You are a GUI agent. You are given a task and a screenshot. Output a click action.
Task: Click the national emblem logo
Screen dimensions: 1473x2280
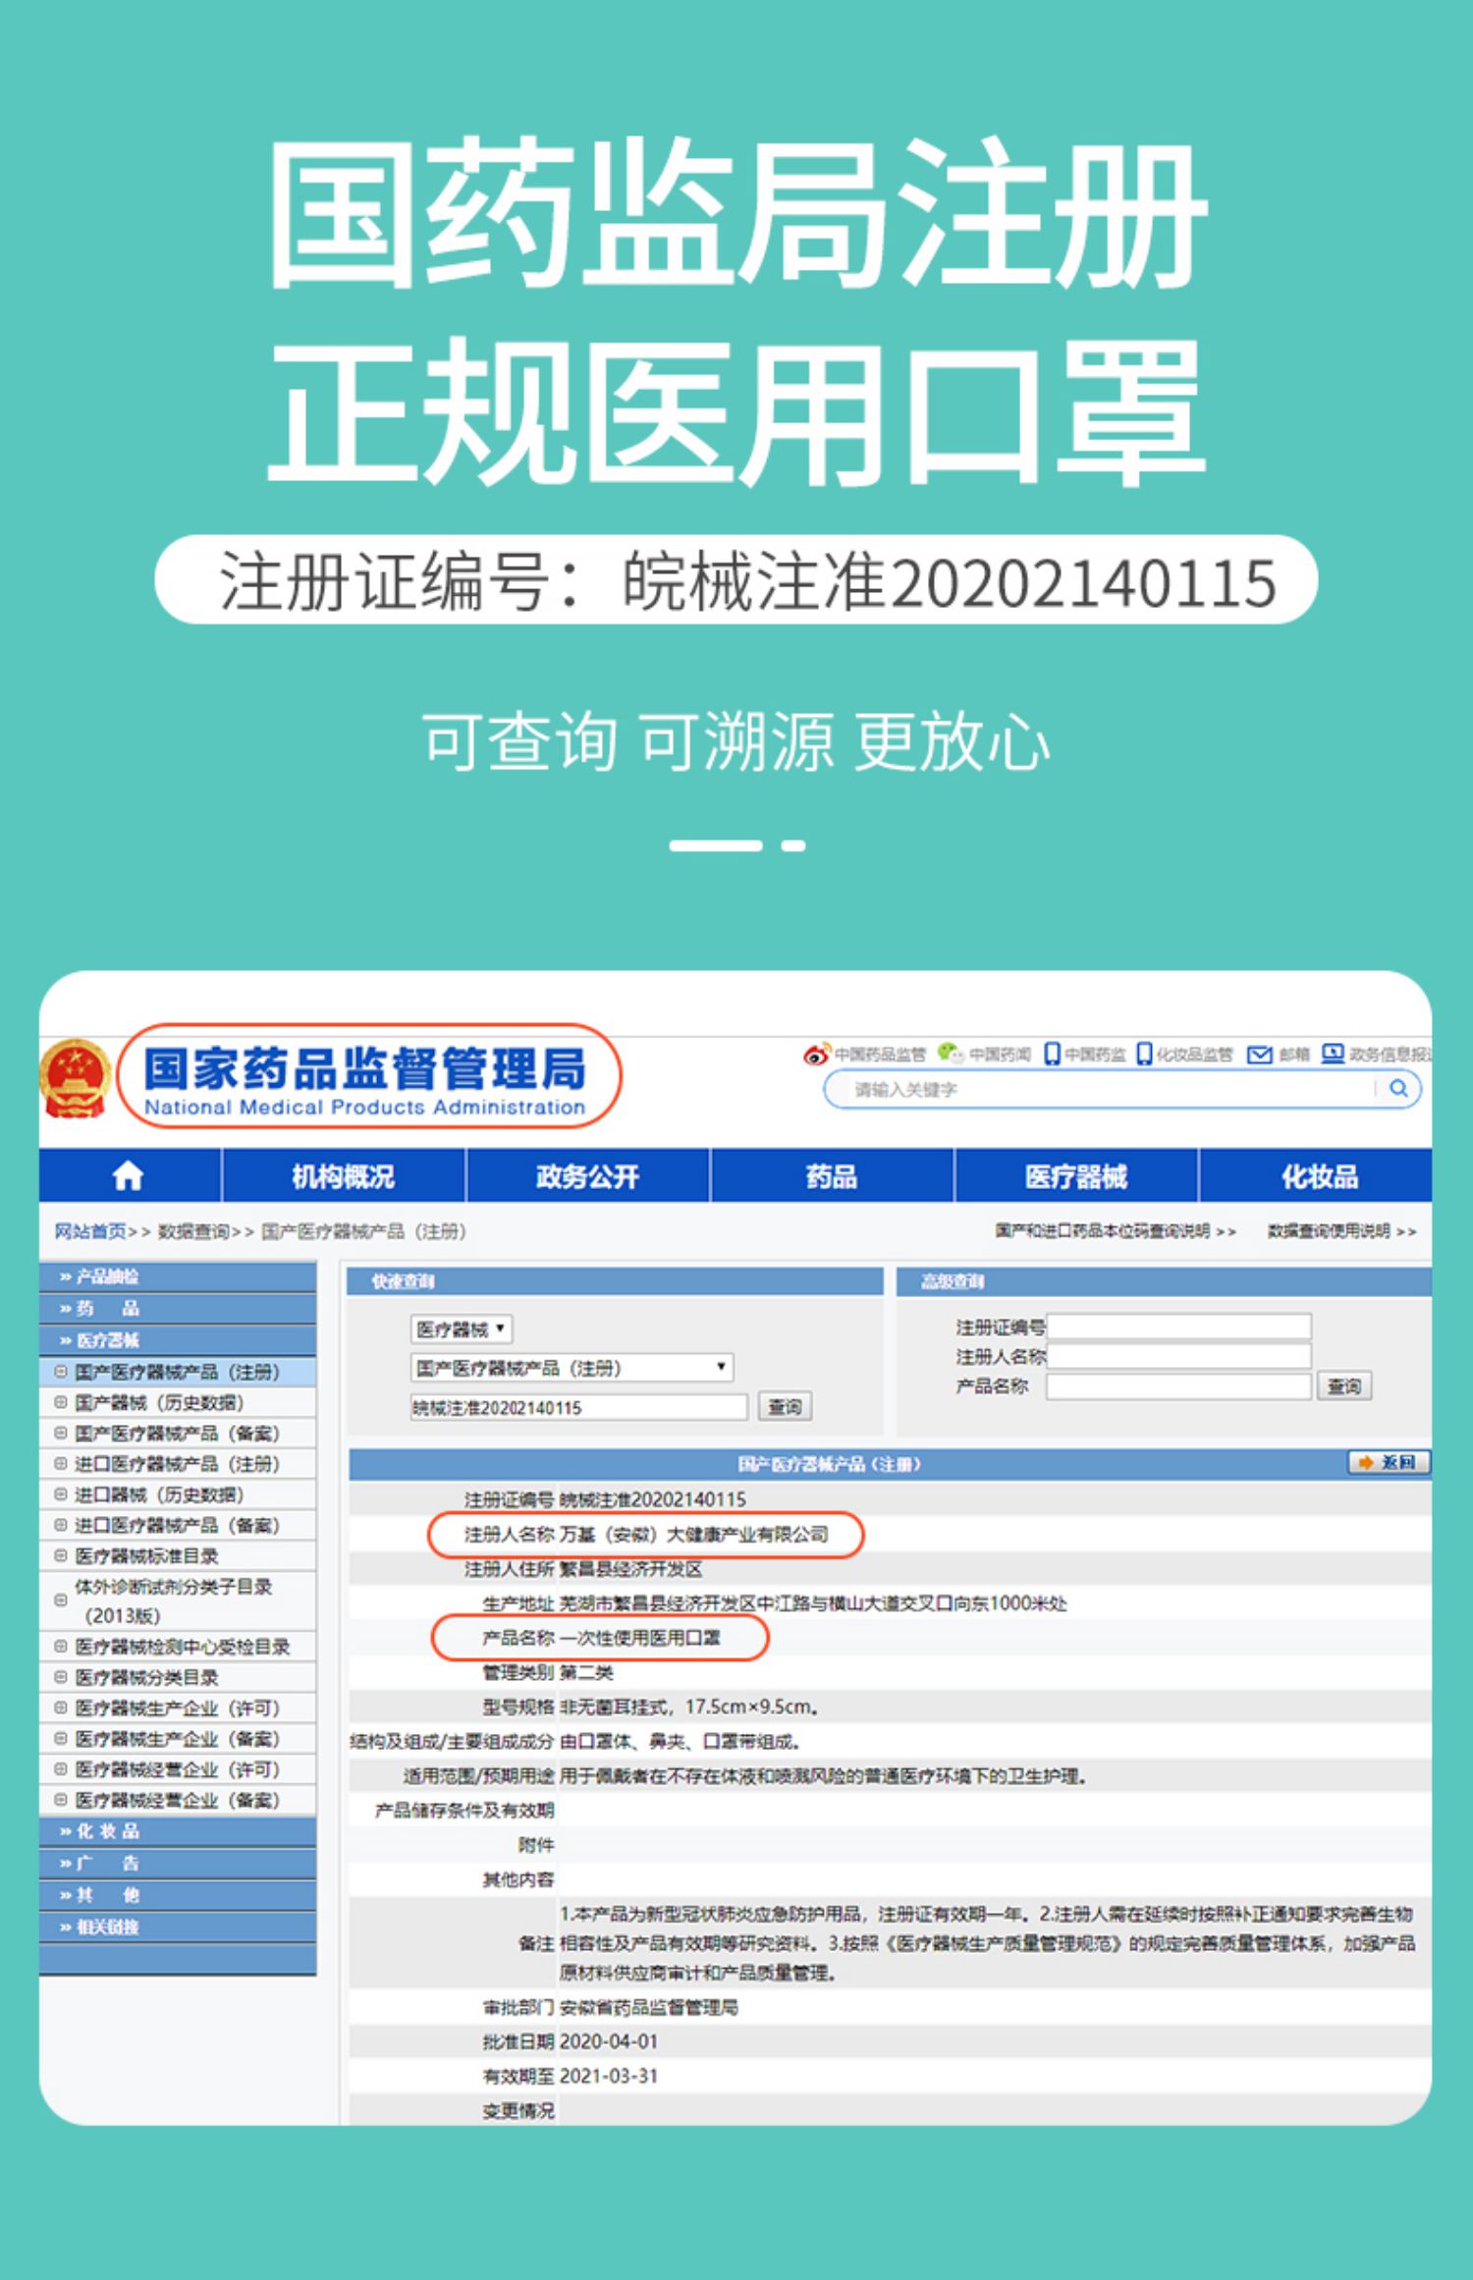click(75, 1078)
